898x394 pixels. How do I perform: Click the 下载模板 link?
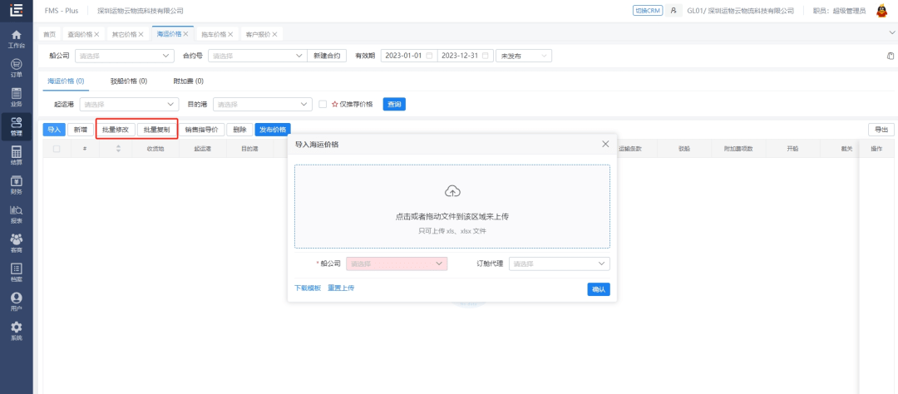point(308,288)
